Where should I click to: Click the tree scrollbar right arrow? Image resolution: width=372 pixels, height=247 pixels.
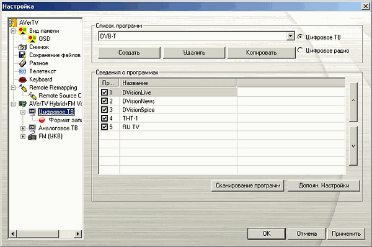(x=77, y=234)
